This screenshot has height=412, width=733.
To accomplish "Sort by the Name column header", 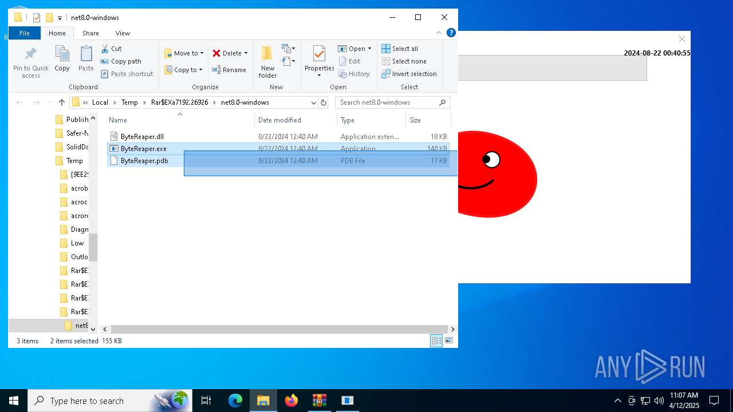I will pyautogui.click(x=180, y=120).
